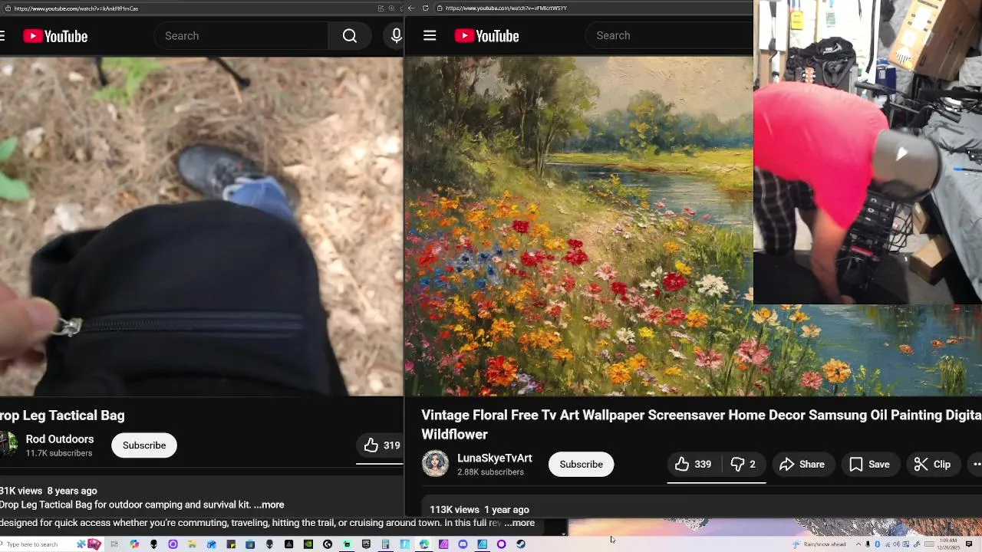Start voice search with the microphone icon
Screen dimensions: 982x552
pyautogui.click(x=396, y=36)
